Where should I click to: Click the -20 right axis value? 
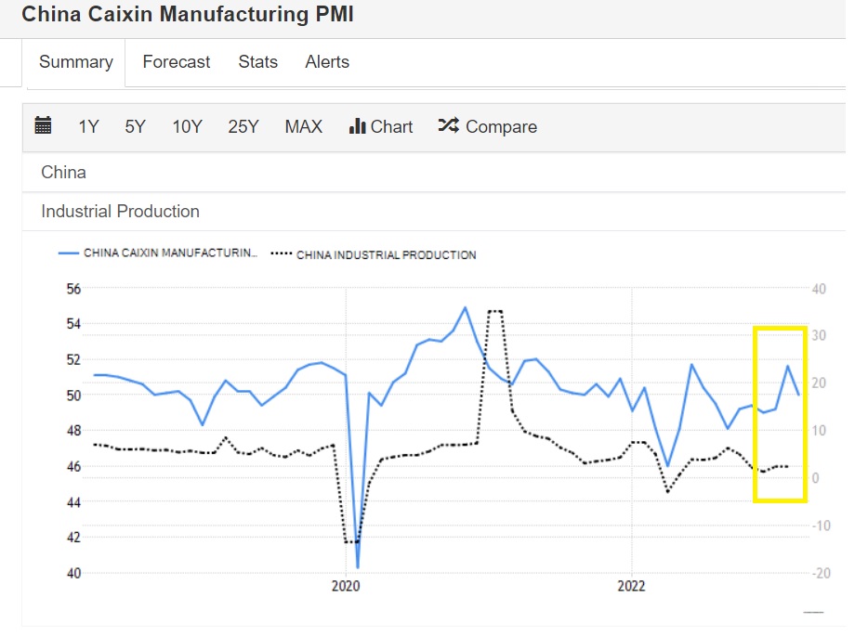click(821, 573)
